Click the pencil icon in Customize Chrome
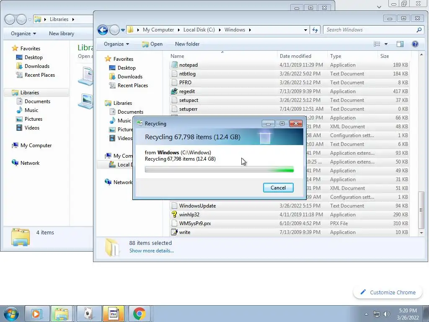The image size is (429, 322). 363,292
